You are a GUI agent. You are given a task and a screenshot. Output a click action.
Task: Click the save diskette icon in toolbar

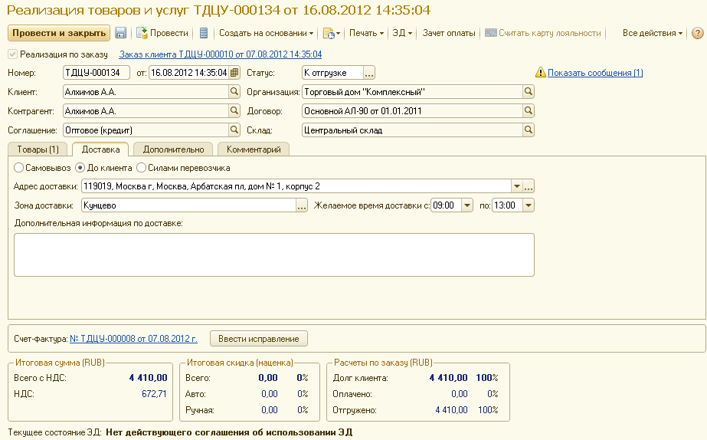coord(121,33)
